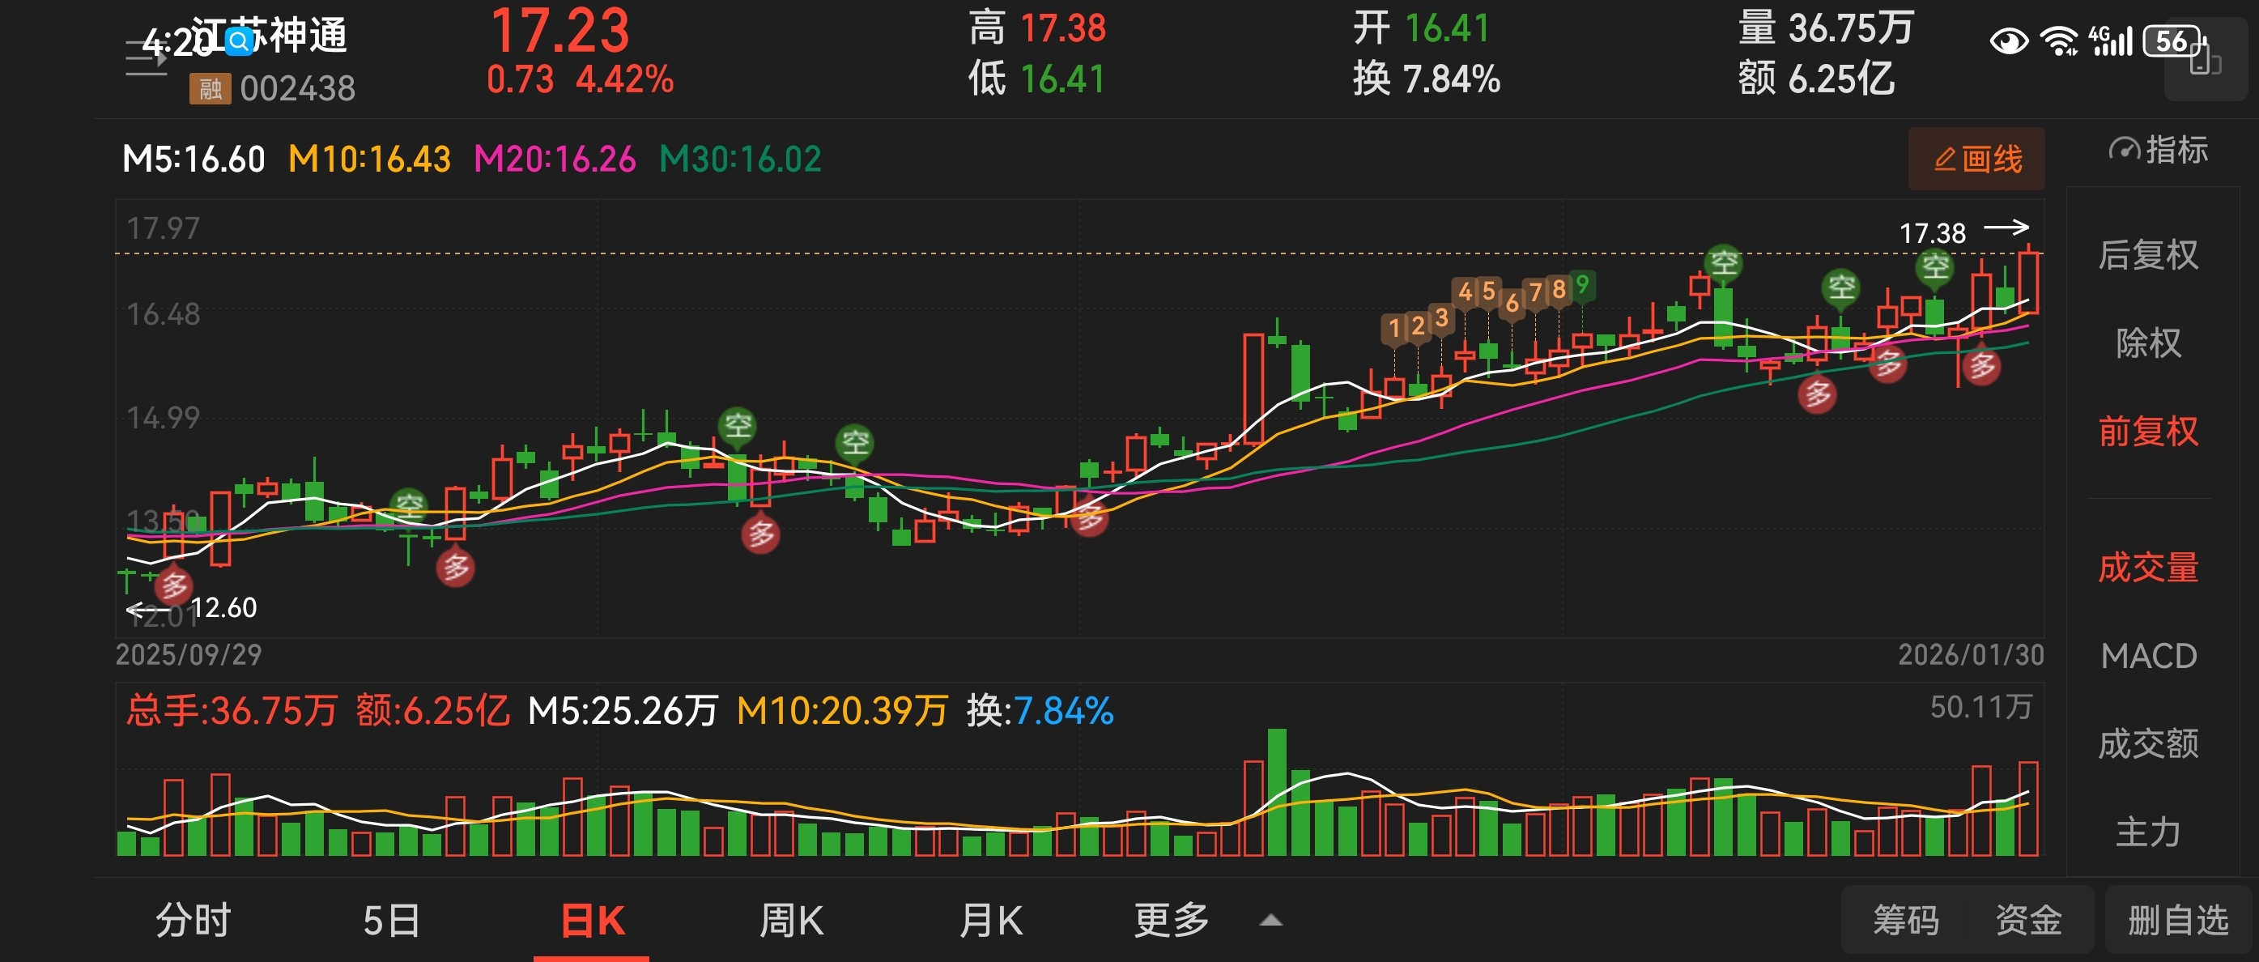Click the latest red candlestick at 17.38
2259x962 pixels.
click(x=2027, y=283)
